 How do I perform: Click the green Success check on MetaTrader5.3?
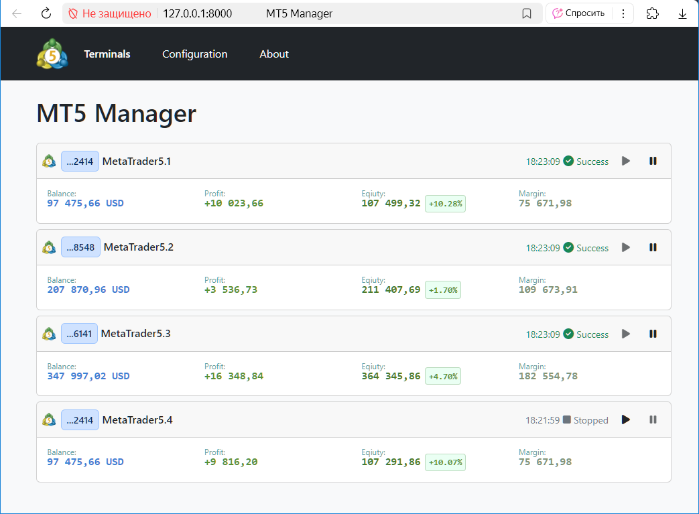tap(568, 334)
